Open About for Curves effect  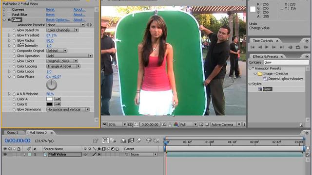[x=79, y=10]
